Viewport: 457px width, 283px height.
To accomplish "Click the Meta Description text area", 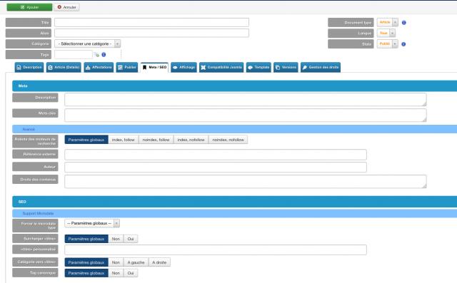I will [246, 100].
